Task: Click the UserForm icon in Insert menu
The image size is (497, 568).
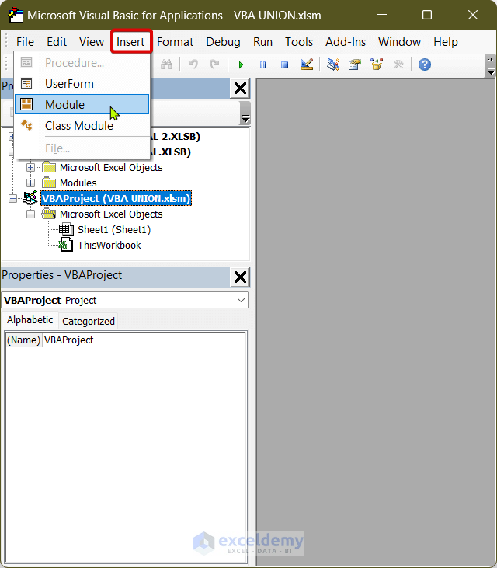Action: 26,84
